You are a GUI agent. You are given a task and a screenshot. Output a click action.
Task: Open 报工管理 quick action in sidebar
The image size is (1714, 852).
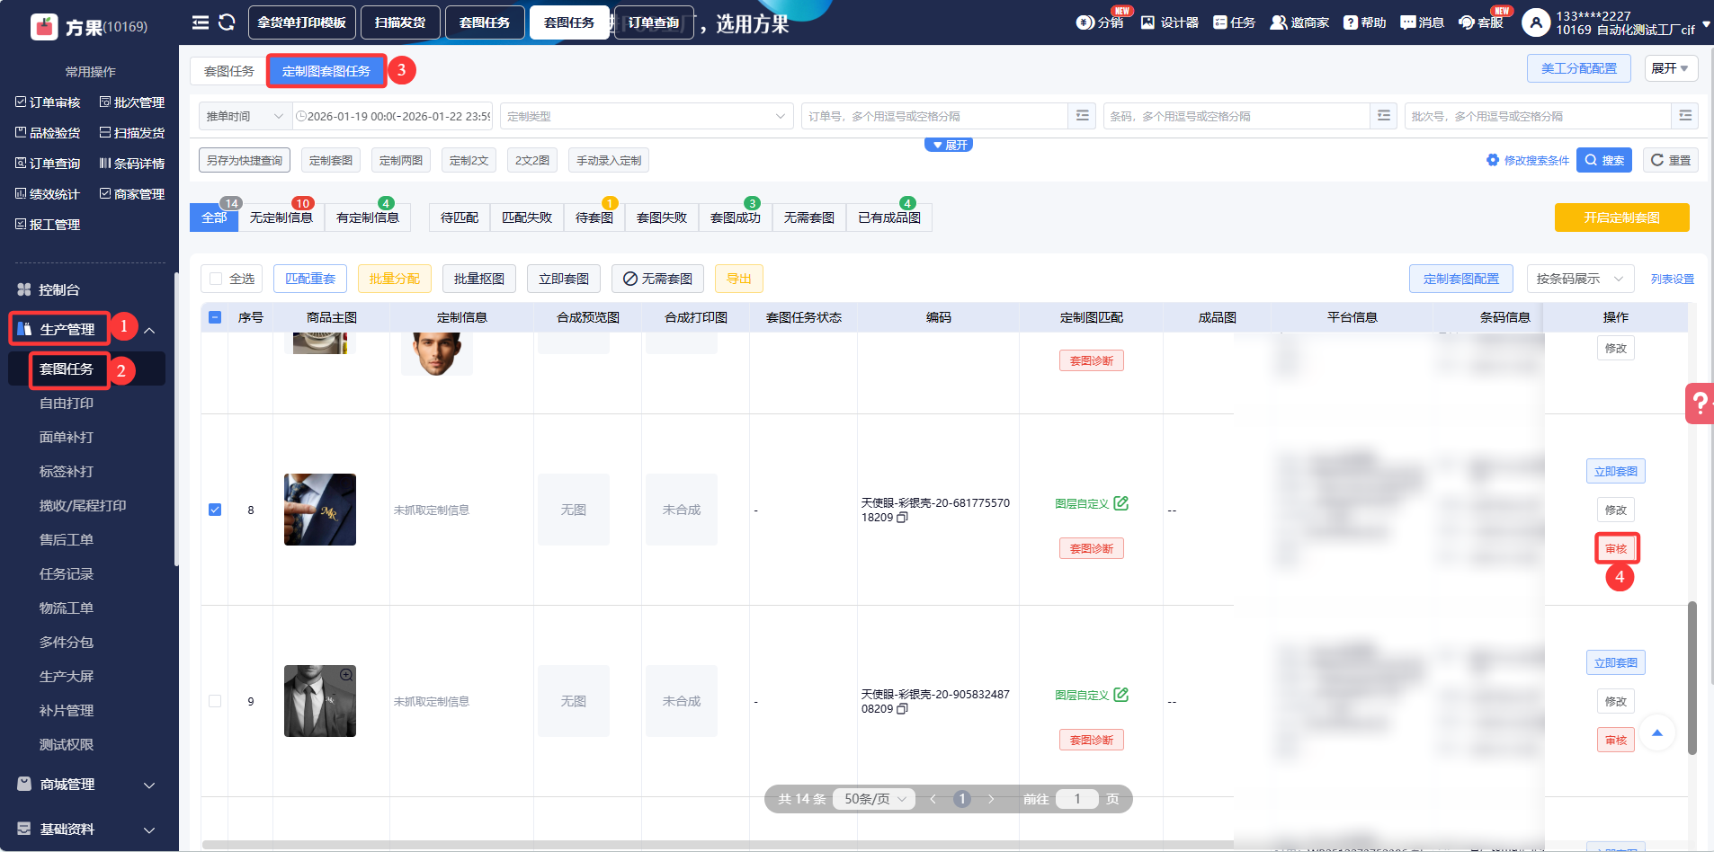click(48, 225)
